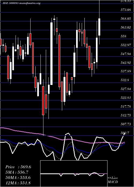Screen dimensions: 134x187
Task: Click the 568.05 price axis label
Action: coord(126,19)
